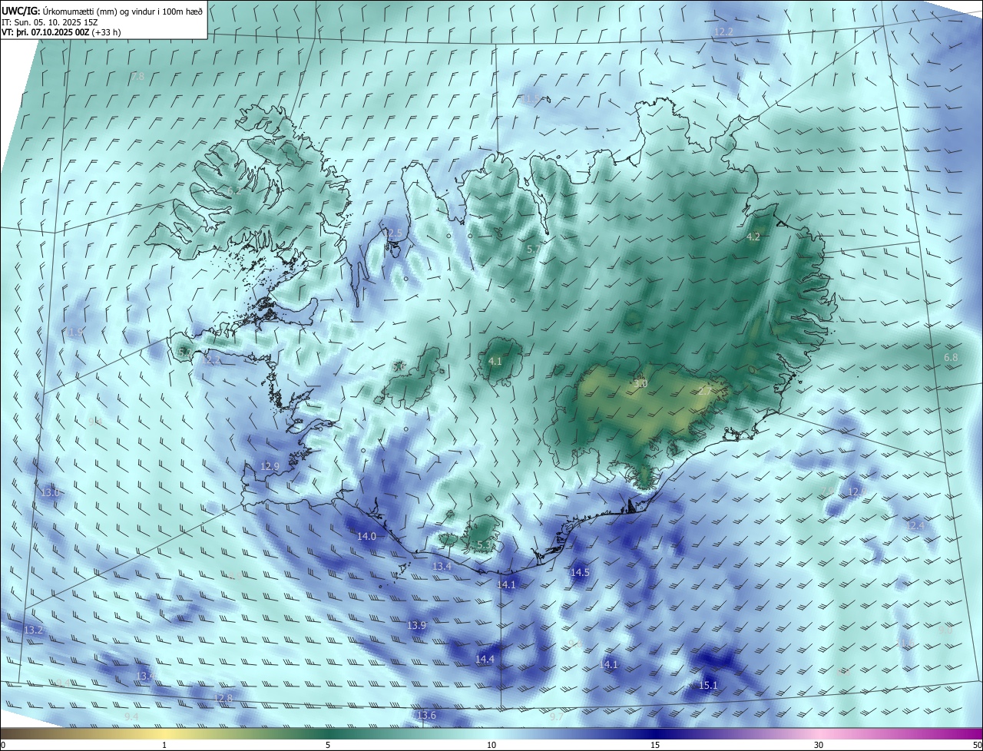Click the 14.4 value label over the sea
The image size is (983, 751).
coord(485,660)
